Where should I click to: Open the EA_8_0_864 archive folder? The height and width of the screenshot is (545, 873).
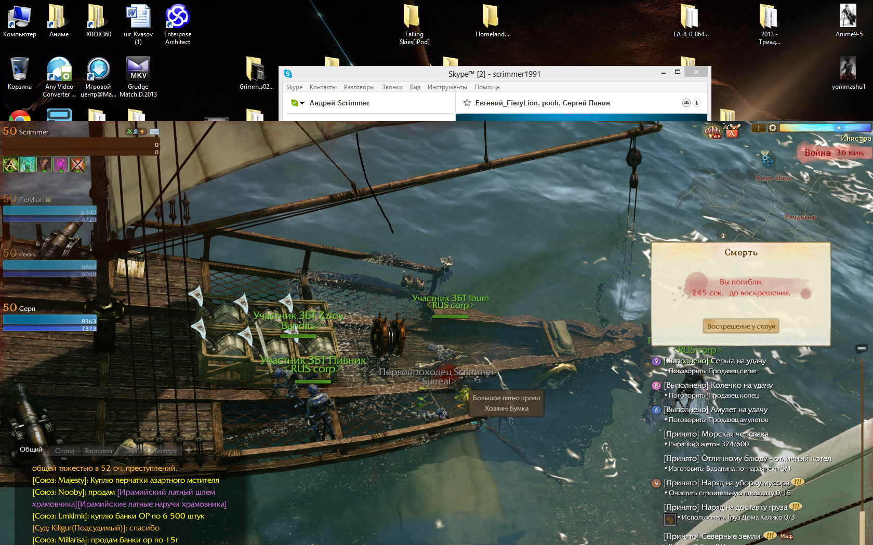pos(691,21)
